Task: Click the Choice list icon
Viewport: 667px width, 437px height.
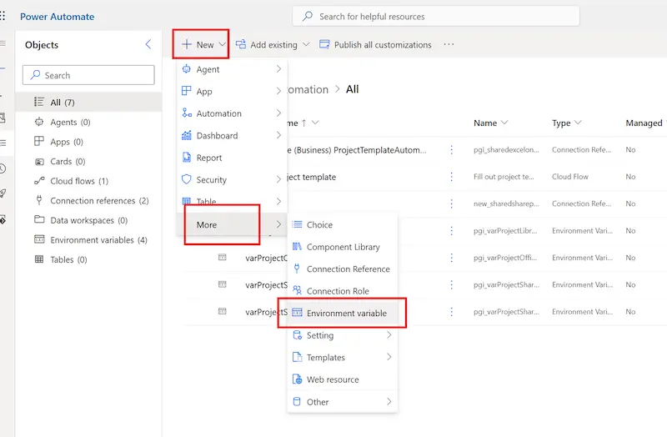Action: (x=297, y=224)
